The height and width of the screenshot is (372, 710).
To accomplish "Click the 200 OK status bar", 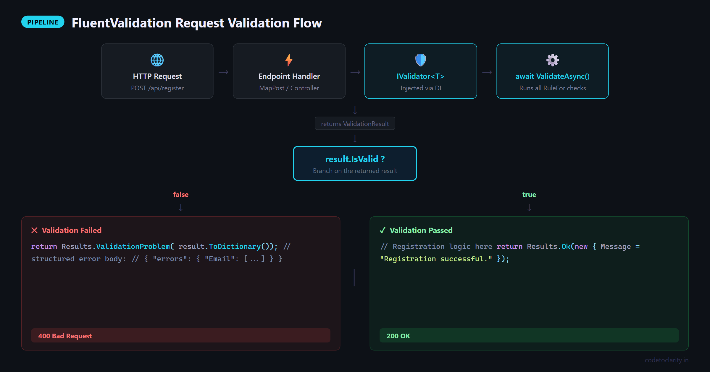I will coord(529,335).
